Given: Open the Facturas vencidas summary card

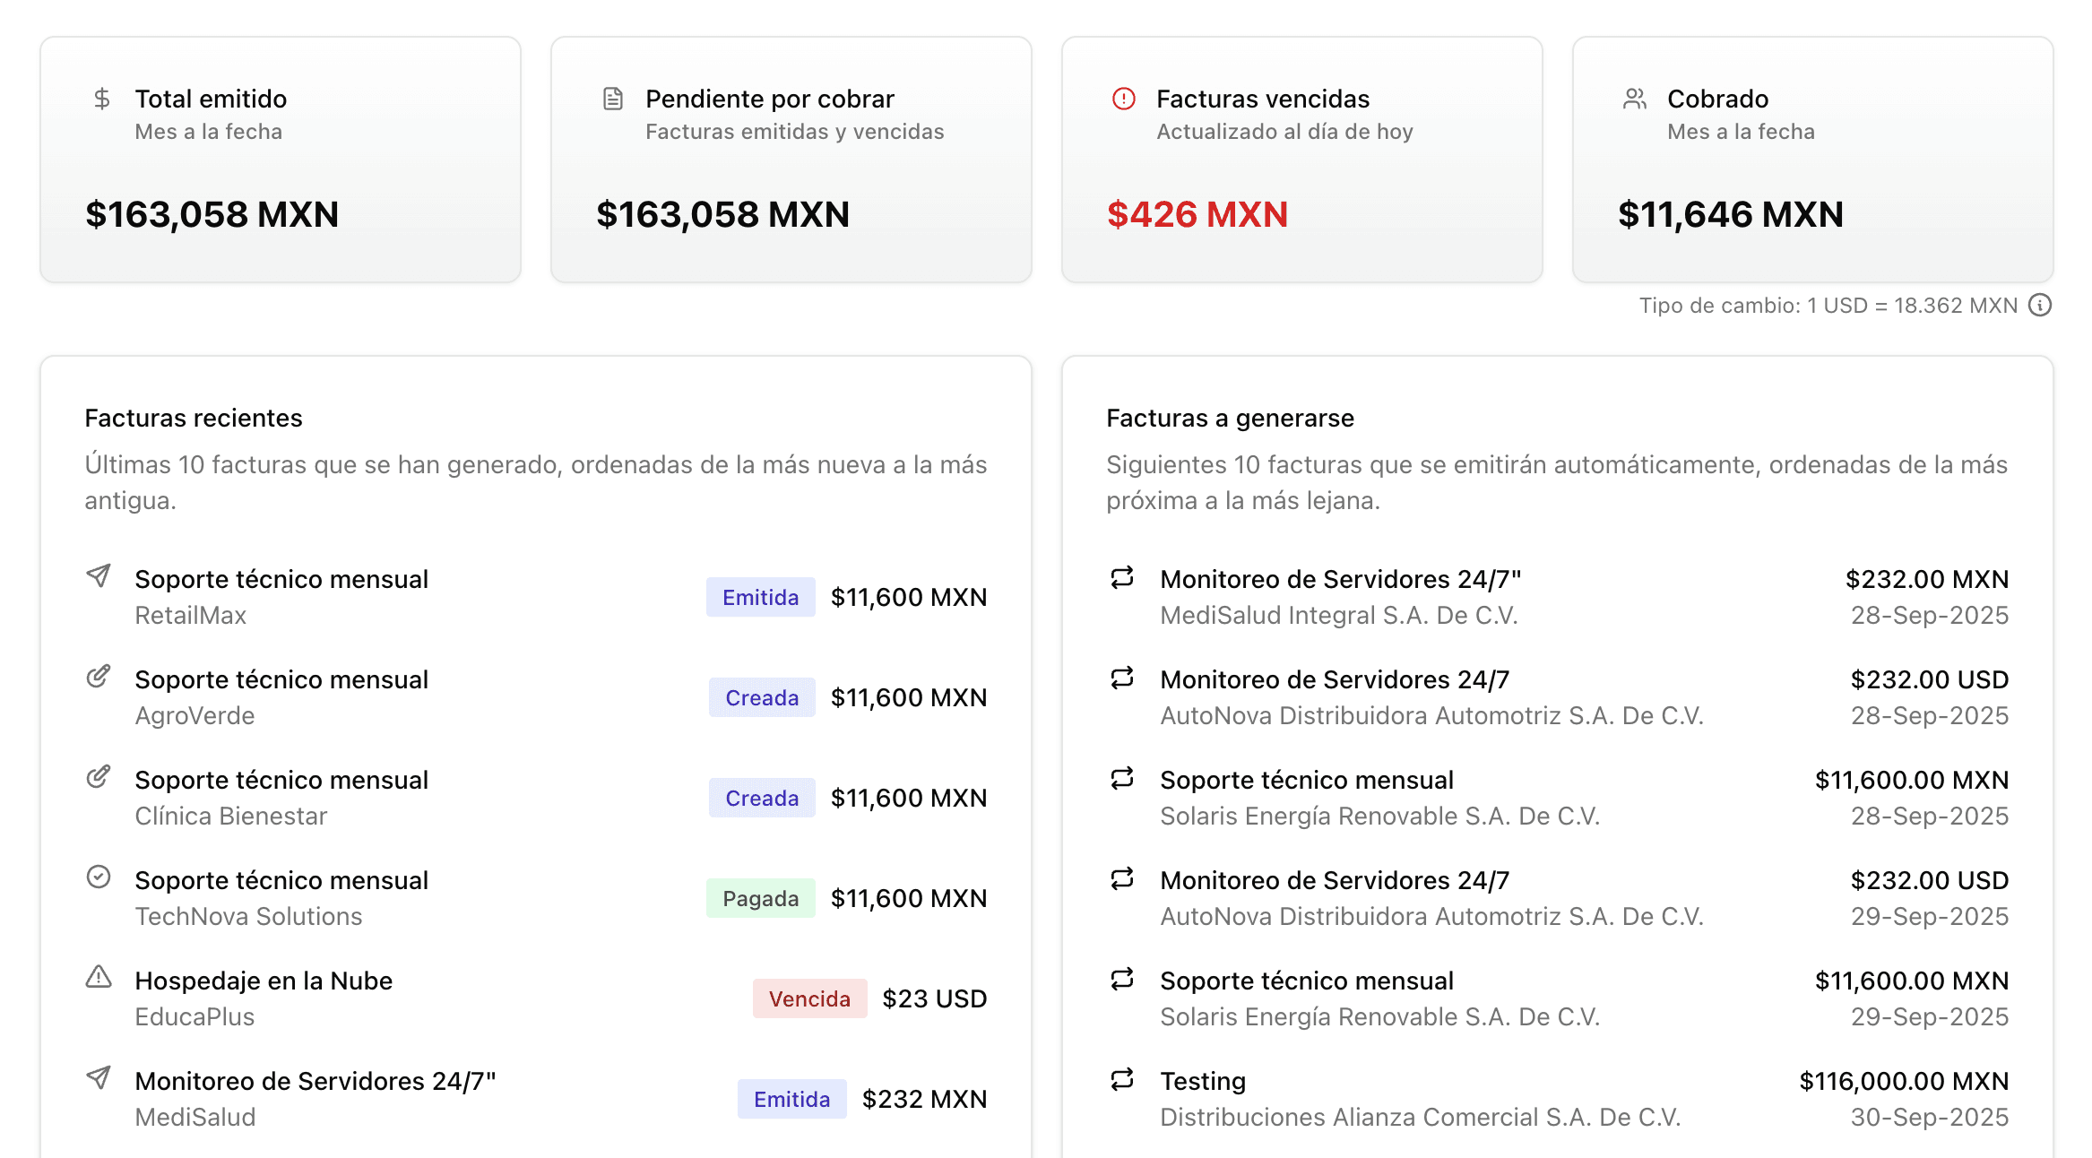Looking at the screenshot, I should [1301, 160].
